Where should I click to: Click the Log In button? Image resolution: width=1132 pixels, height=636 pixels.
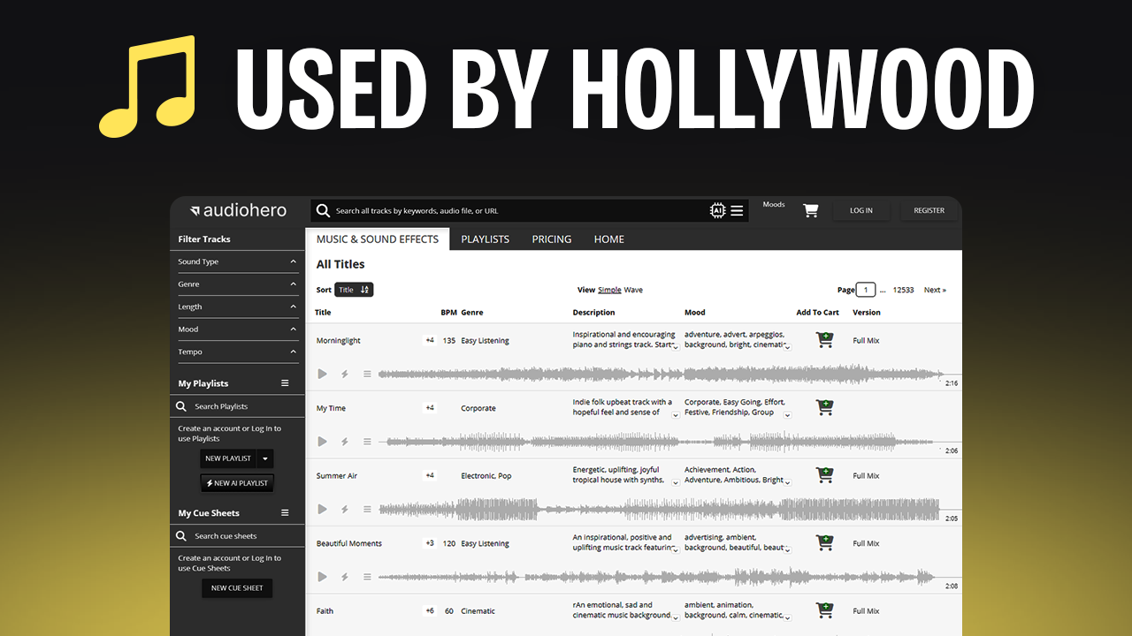point(861,210)
